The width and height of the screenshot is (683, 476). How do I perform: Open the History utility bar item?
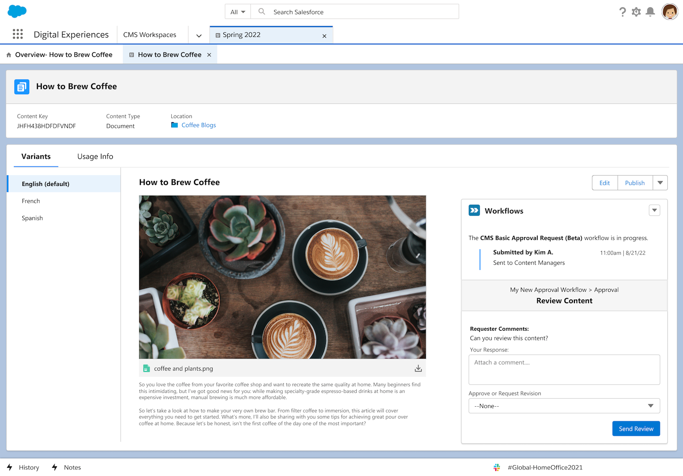[24, 467]
